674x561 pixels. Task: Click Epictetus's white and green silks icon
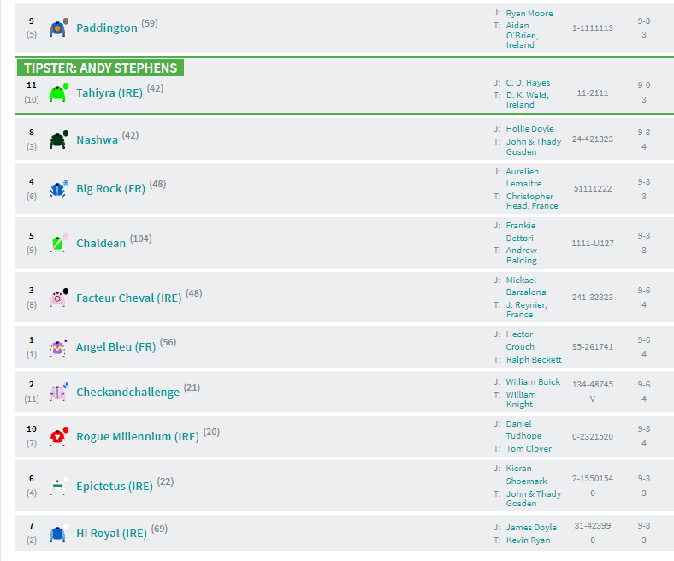click(59, 487)
